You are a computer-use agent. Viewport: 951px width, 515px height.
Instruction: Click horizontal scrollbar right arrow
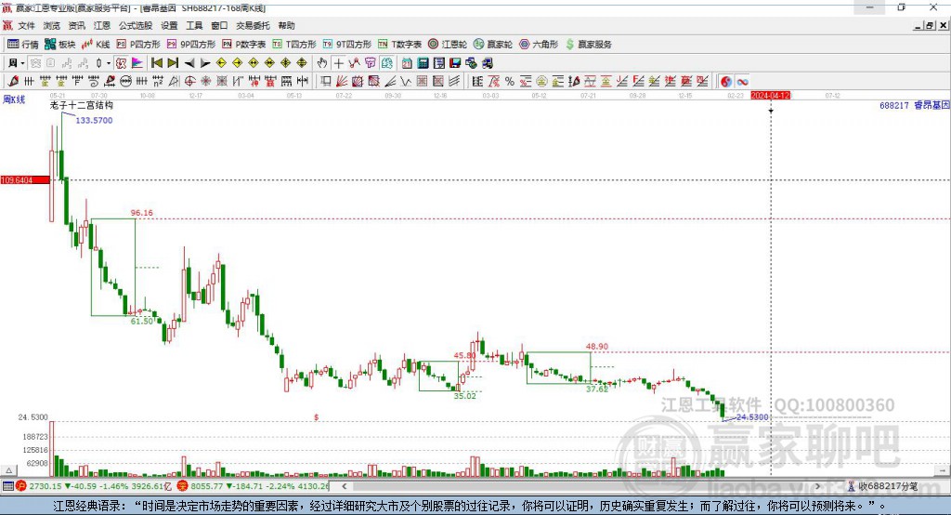click(x=817, y=486)
